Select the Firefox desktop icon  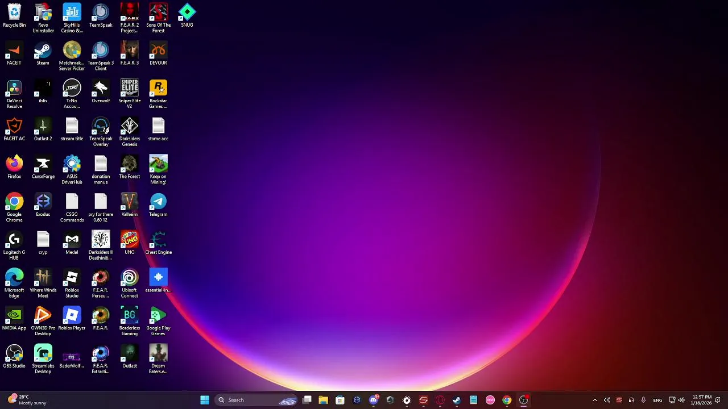coord(14,168)
